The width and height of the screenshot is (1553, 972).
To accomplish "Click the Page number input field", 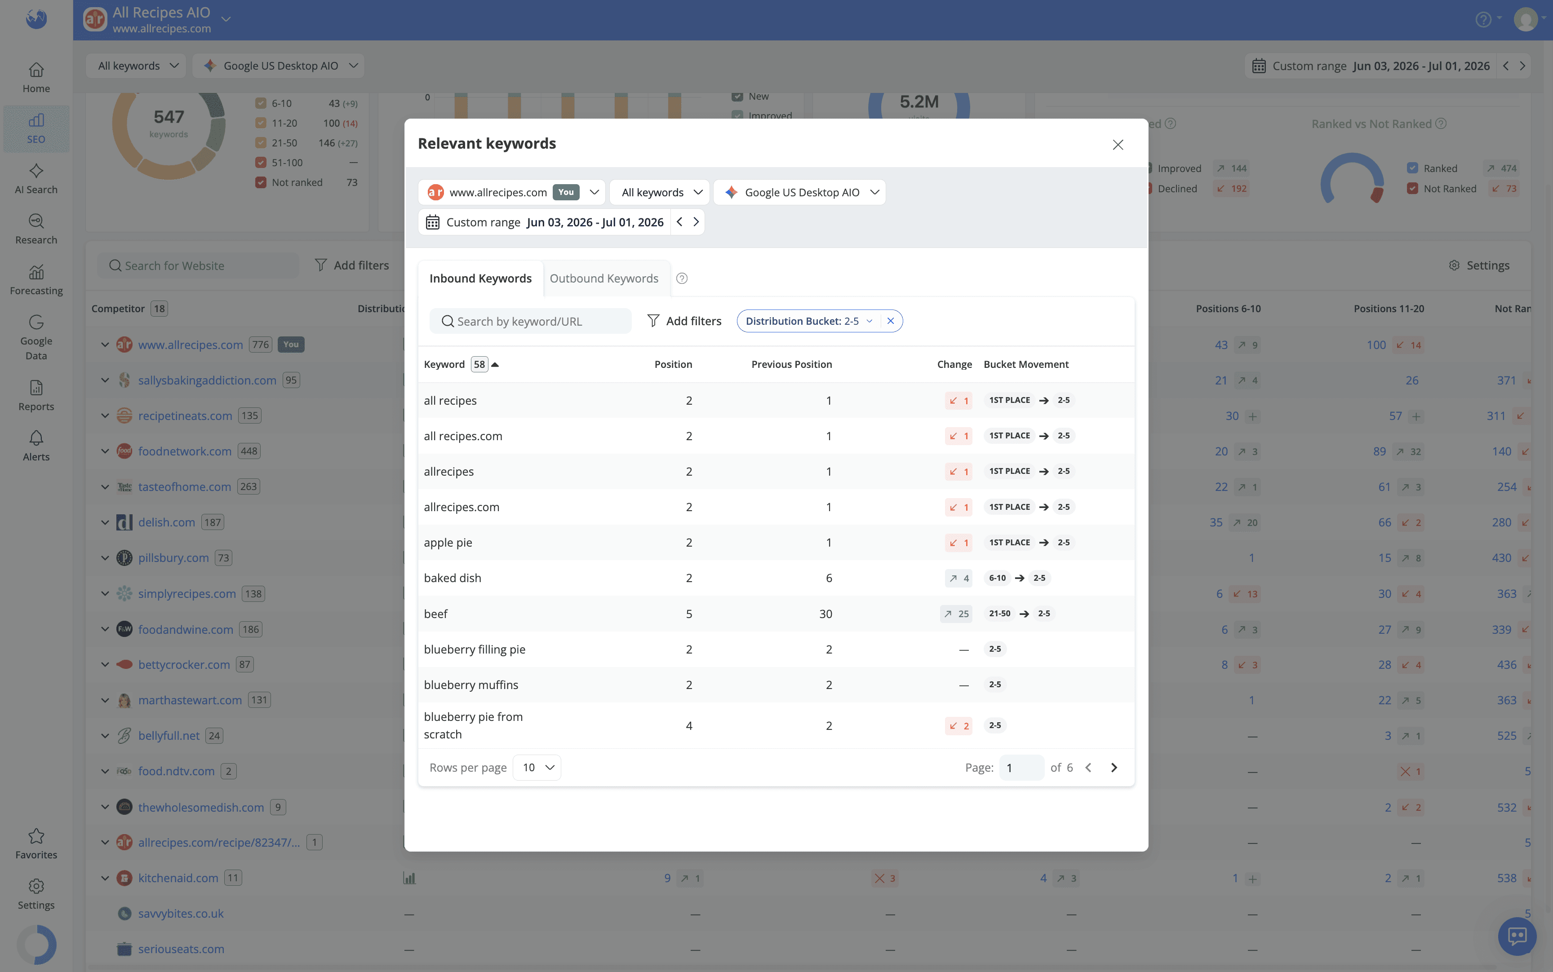I will pyautogui.click(x=1021, y=768).
